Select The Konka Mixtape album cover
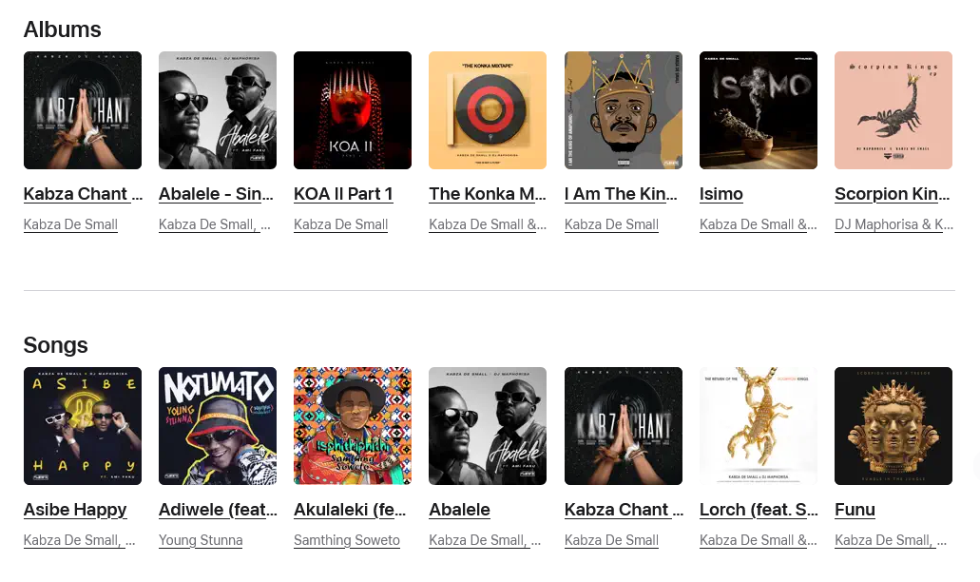980x582 pixels. pyautogui.click(x=488, y=110)
